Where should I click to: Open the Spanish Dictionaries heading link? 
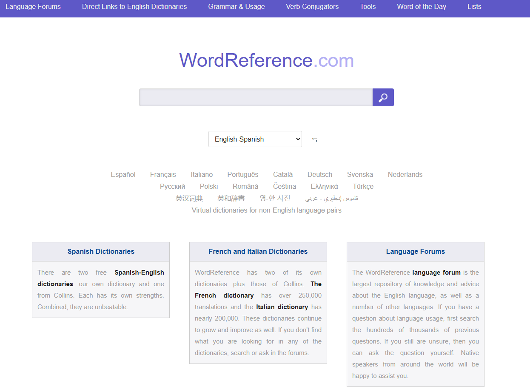[x=101, y=251]
